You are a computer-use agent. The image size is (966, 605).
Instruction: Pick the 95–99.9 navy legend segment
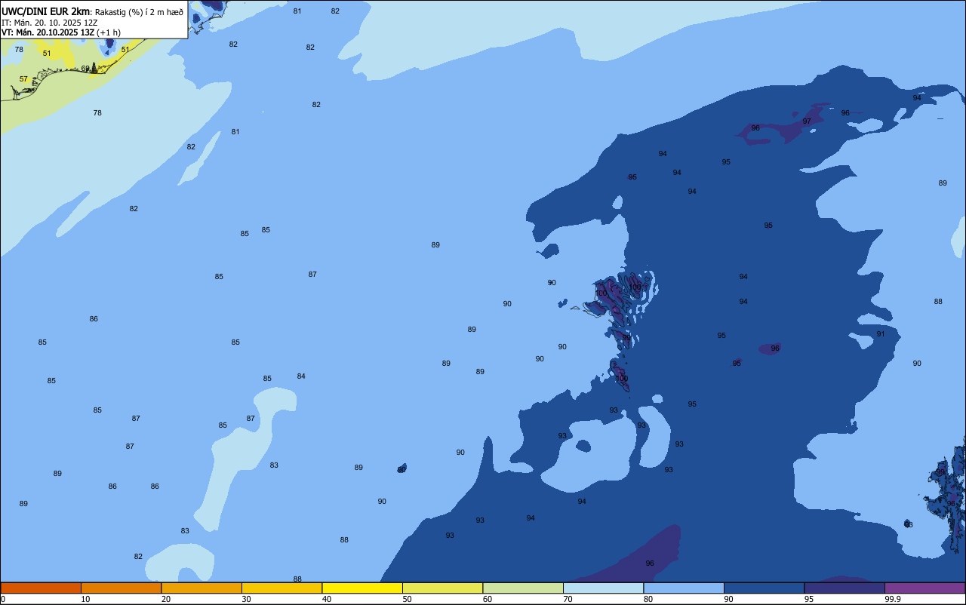click(844, 588)
